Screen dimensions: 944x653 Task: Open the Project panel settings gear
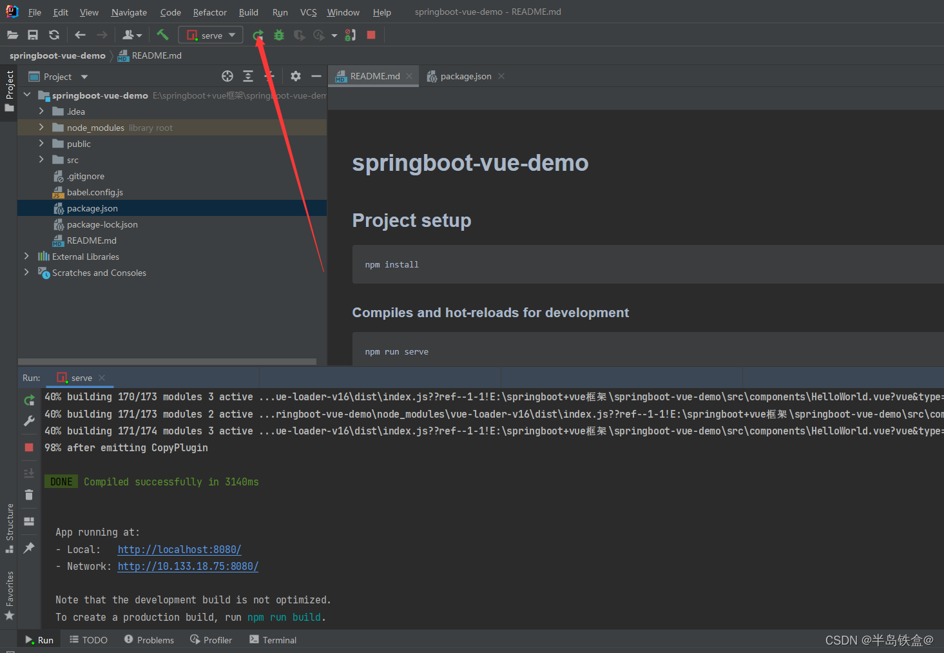(296, 76)
